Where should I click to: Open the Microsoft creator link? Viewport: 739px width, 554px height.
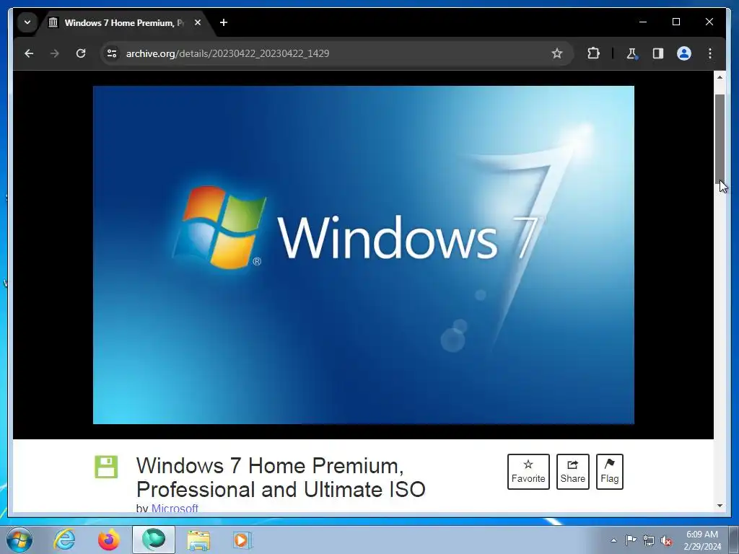[175, 508]
